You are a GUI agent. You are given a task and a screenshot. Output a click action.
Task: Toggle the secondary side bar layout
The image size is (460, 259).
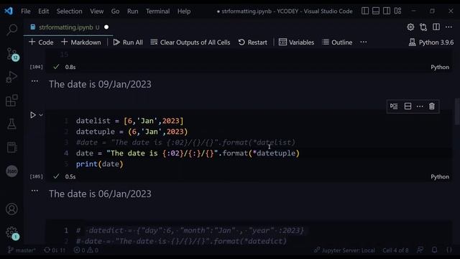(x=387, y=12)
